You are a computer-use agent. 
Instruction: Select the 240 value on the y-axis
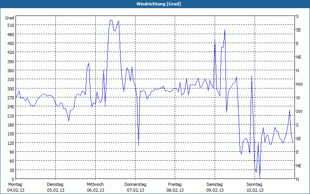click(10, 107)
